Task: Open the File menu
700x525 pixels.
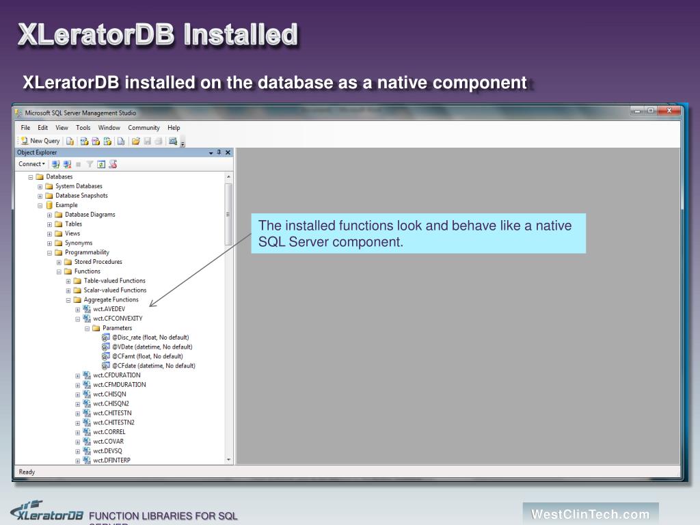Action: (x=25, y=128)
